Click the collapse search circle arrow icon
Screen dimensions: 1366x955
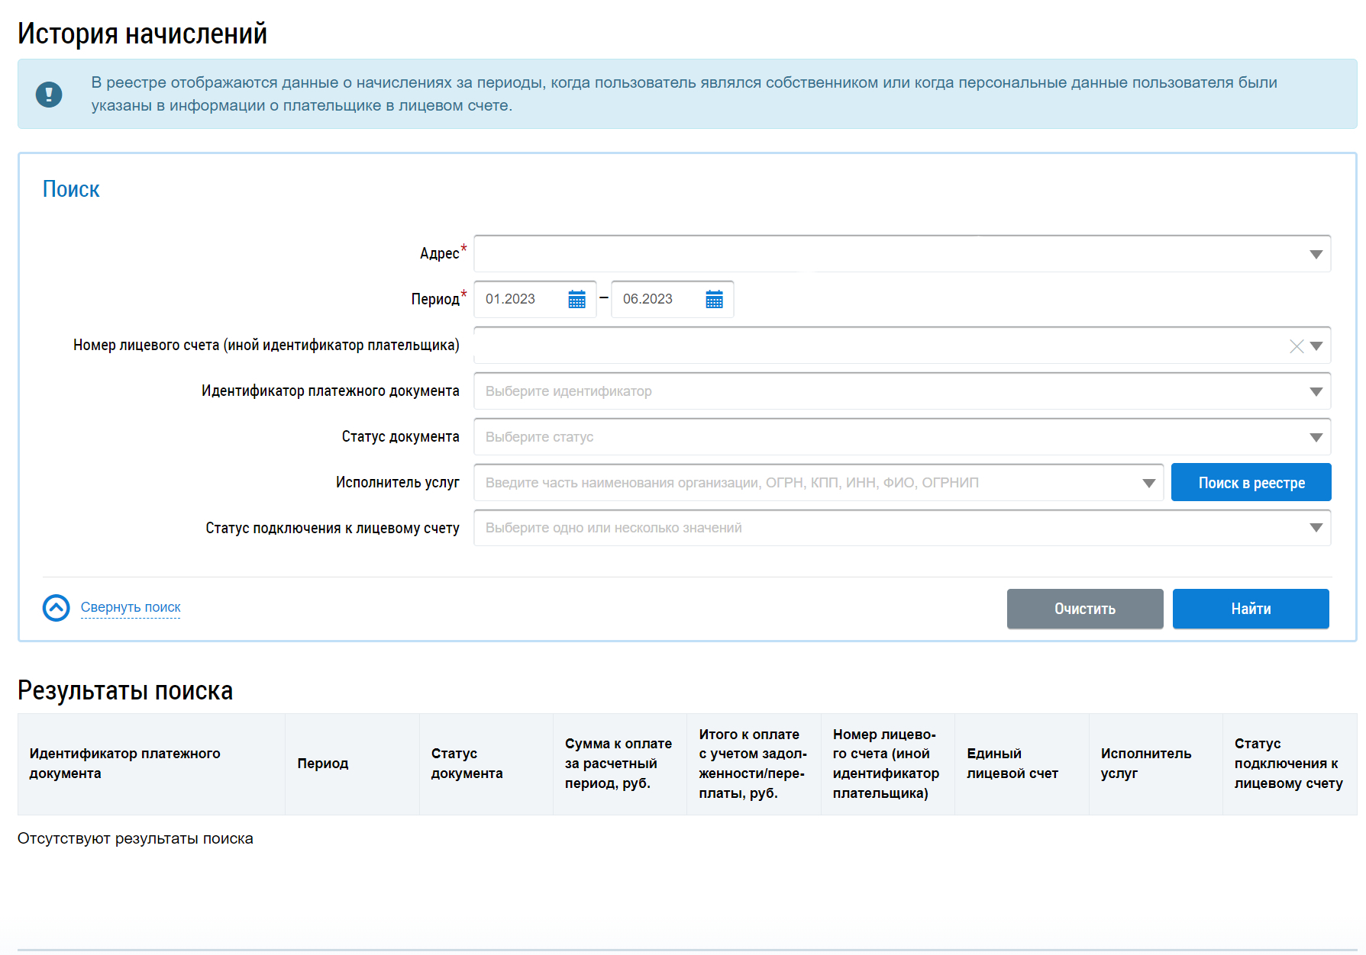pos(57,608)
